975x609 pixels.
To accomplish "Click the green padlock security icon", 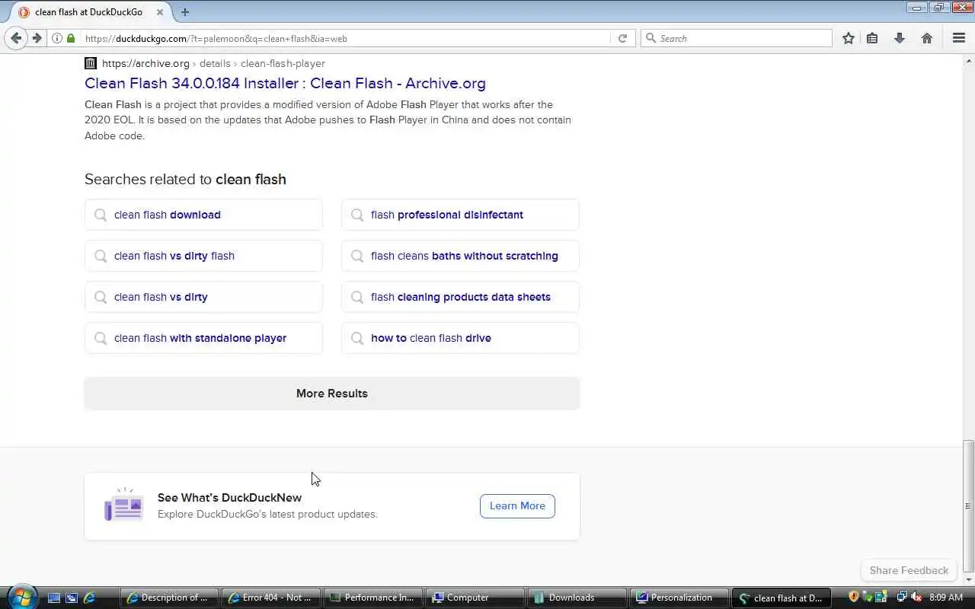I will (71, 38).
